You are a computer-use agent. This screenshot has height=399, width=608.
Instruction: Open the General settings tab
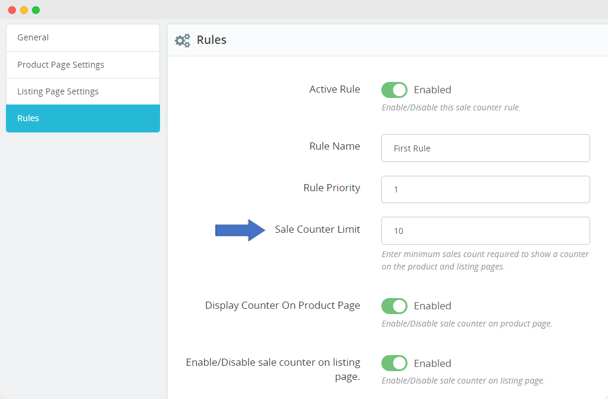(x=83, y=37)
